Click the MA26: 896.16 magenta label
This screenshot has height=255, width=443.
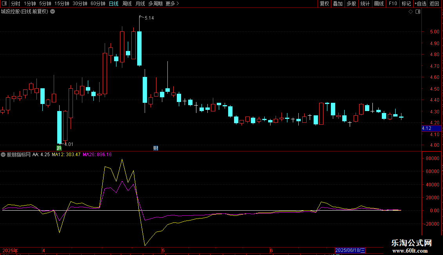point(97,155)
